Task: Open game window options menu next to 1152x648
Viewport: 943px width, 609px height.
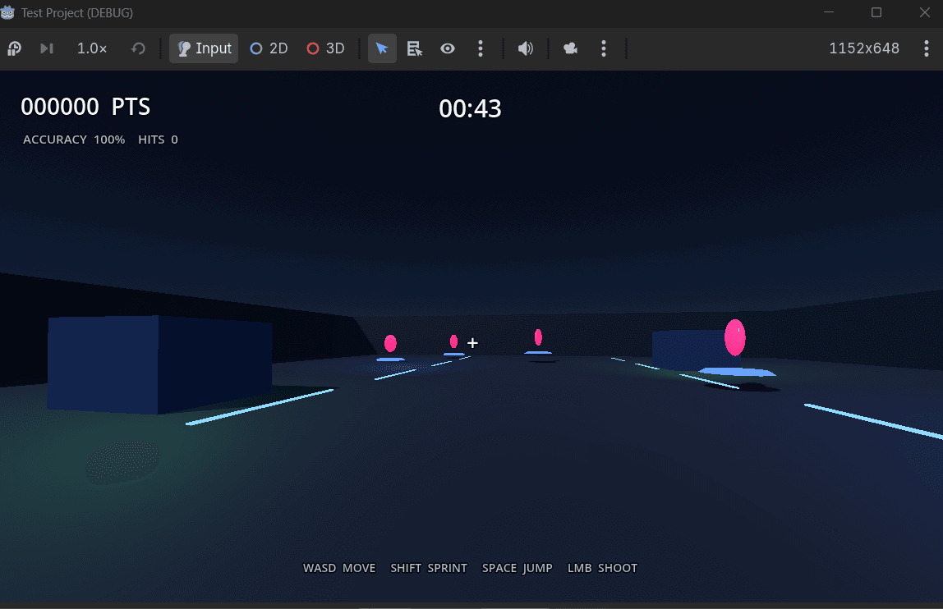Action: (x=927, y=48)
